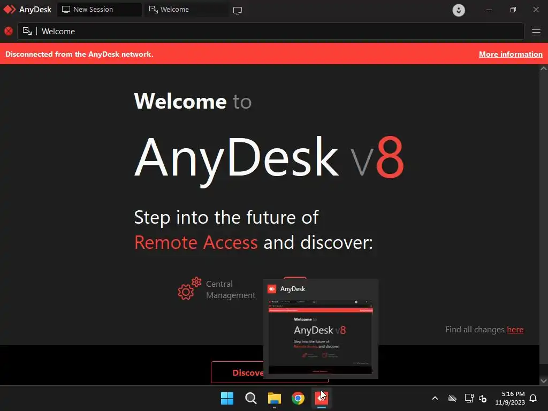
Task: Click the muted volume tray icon
Action: (483, 398)
